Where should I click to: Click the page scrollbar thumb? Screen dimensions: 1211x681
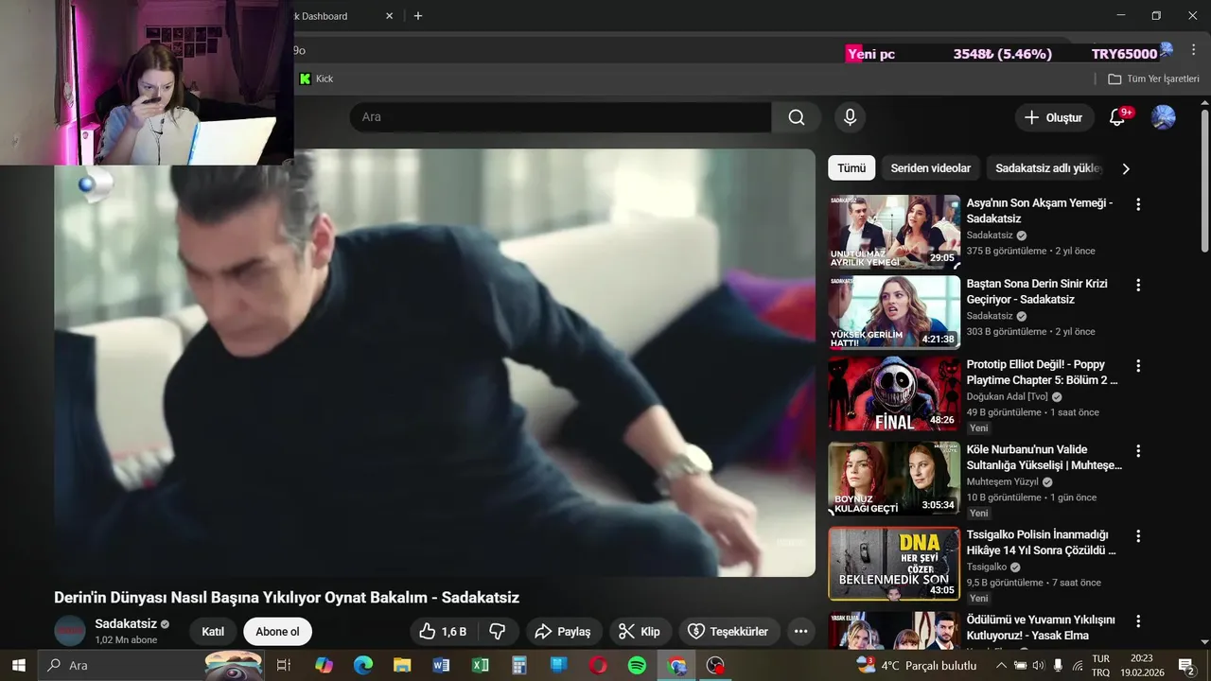coord(1204,180)
